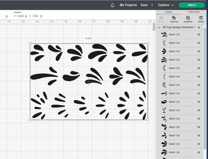This screenshot has height=159, width=208.
Task: Toggle visibility of the sixth Basic Cut layer
Action: (199, 76)
